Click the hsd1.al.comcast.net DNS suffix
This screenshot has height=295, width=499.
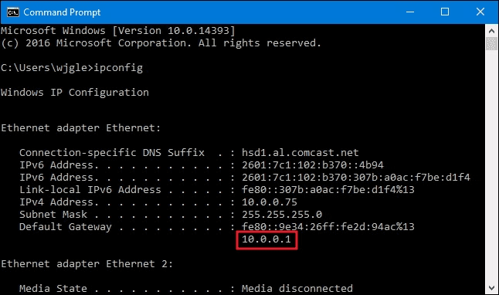300,153
